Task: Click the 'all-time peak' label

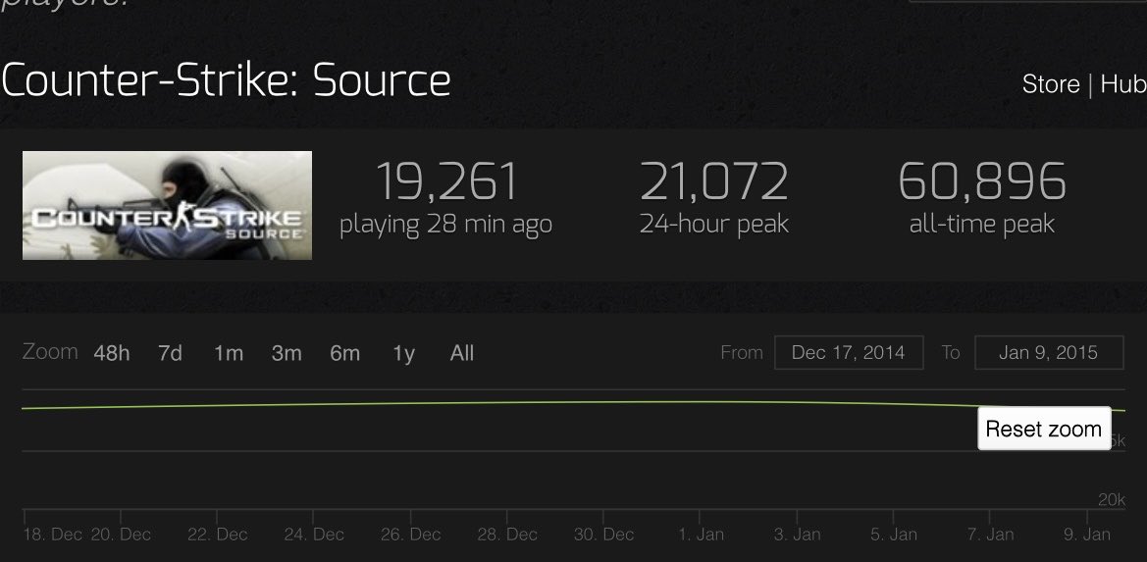Action: click(x=982, y=224)
